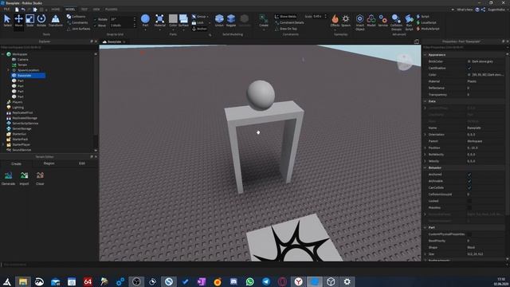Toggle the Rotate snap checkbox
This screenshot has height=287, width=510.
96,19
